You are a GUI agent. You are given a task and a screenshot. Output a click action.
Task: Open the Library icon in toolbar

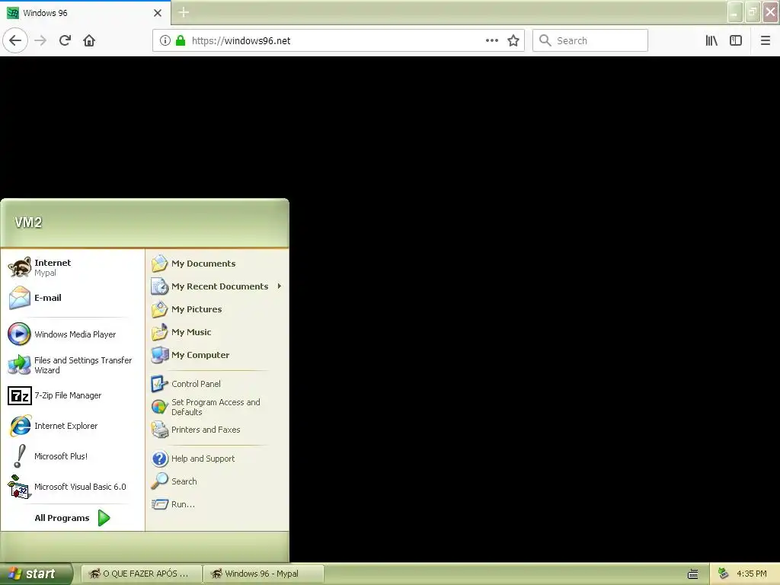click(712, 40)
